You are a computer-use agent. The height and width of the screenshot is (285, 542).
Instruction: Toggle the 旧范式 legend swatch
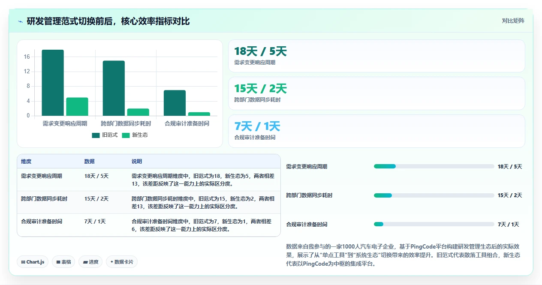[96, 135]
